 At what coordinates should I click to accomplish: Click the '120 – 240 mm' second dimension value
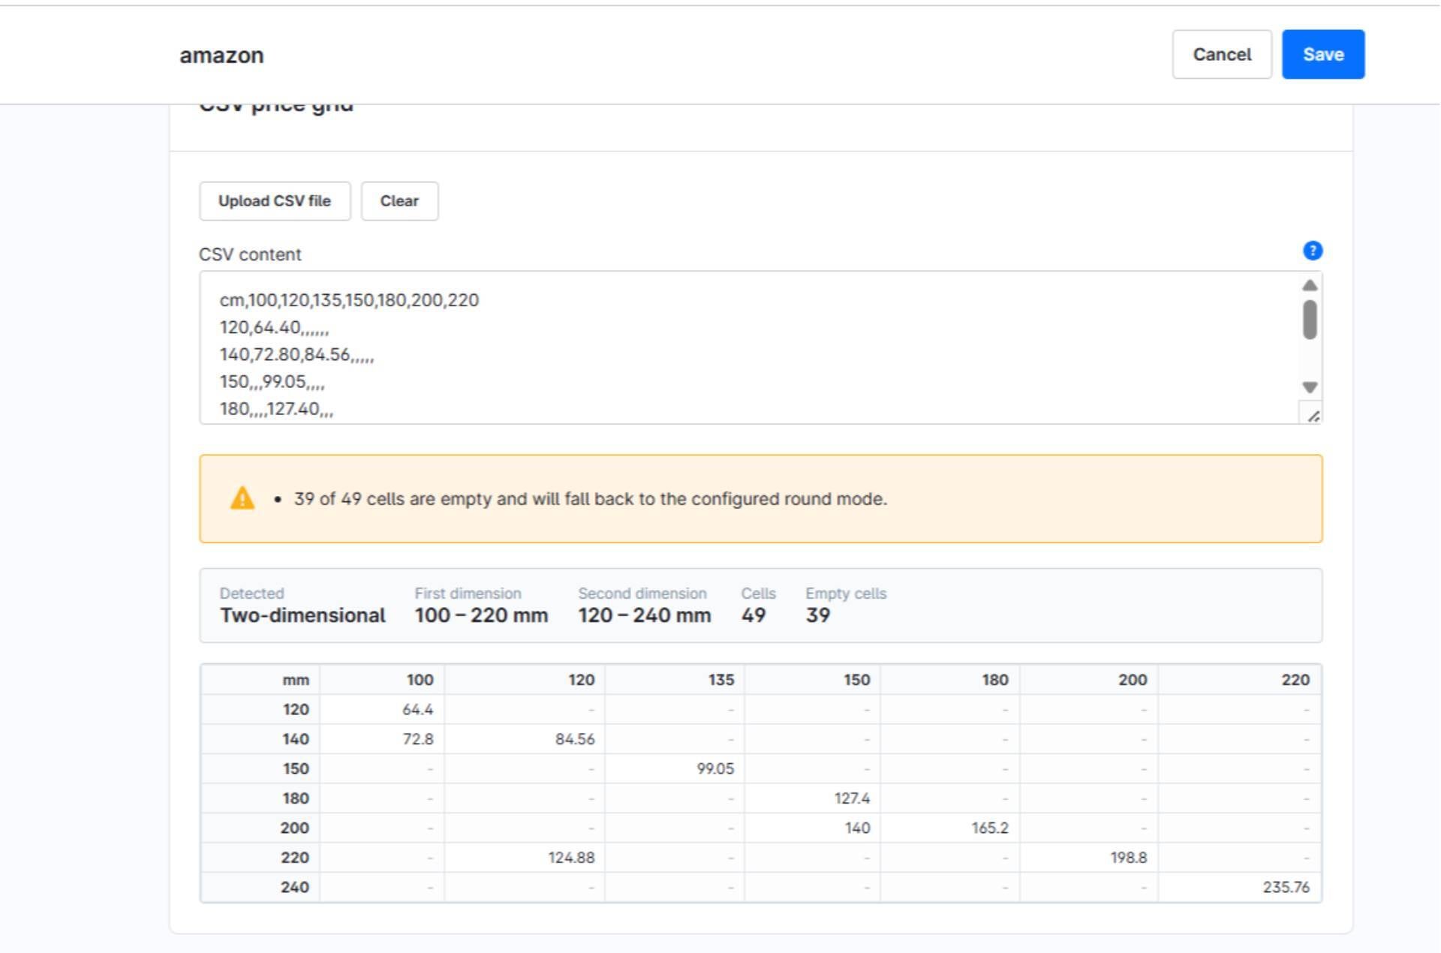(x=644, y=615)
